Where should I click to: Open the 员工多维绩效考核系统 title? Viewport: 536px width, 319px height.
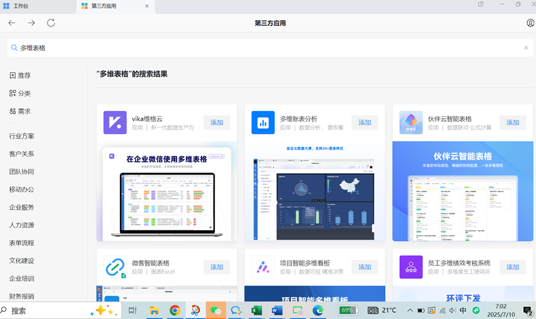pos(459,263)
